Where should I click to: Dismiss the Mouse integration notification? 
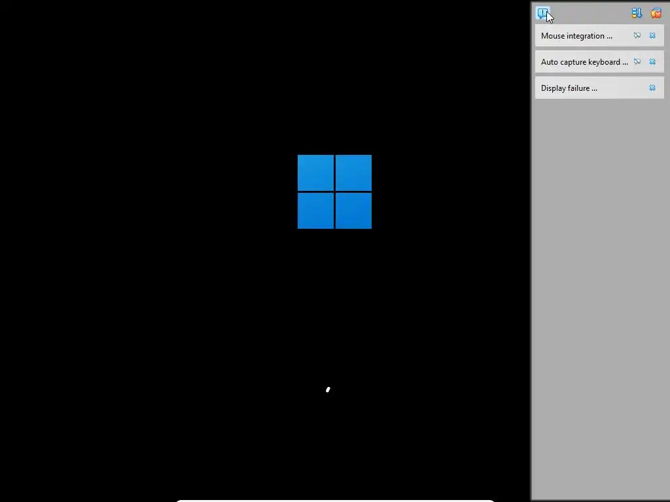click(x=652, y=35)
